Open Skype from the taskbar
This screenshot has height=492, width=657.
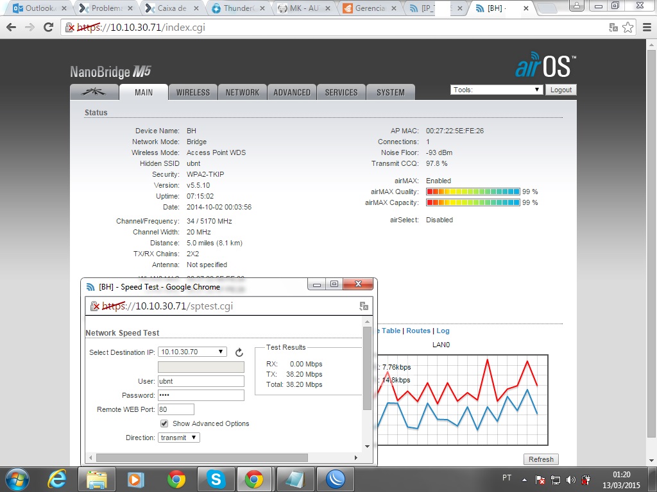216,479
